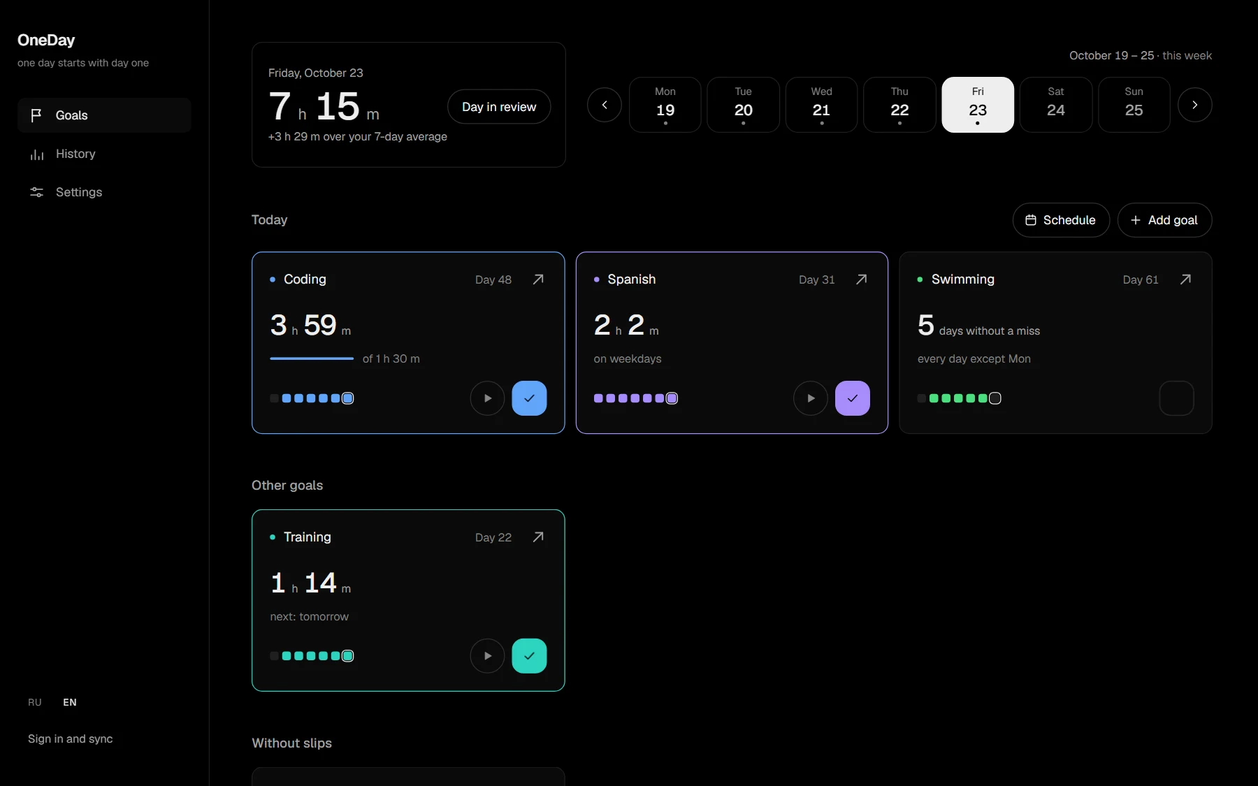Switch language to EN

click(x=70, y=702)
